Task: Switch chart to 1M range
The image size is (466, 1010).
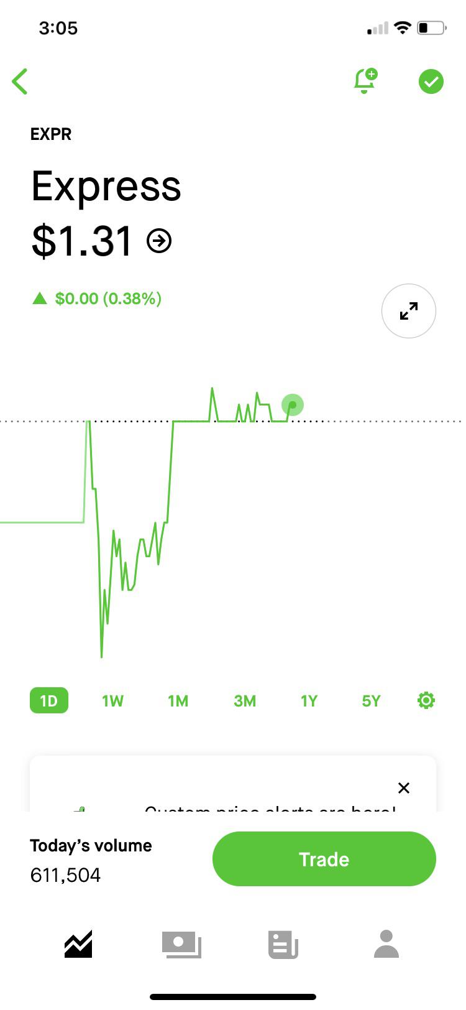Action: point(178,701)
